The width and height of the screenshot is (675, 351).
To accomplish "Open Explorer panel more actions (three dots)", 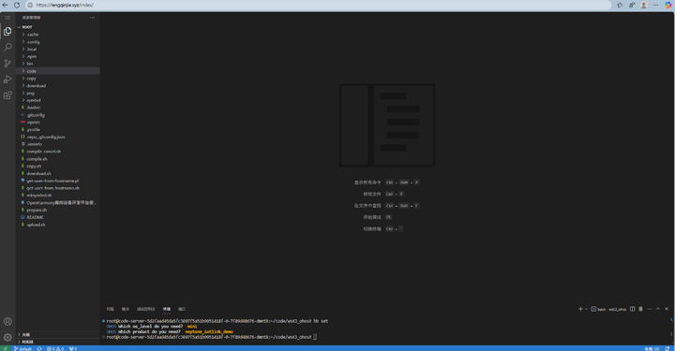I will tap(92, 18).
